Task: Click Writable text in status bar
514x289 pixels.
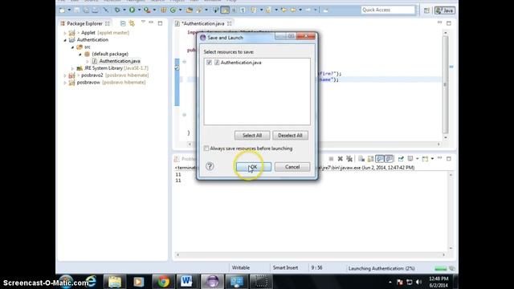Action: (241, 267)
